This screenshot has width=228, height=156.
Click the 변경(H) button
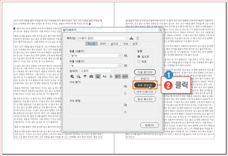145,78
